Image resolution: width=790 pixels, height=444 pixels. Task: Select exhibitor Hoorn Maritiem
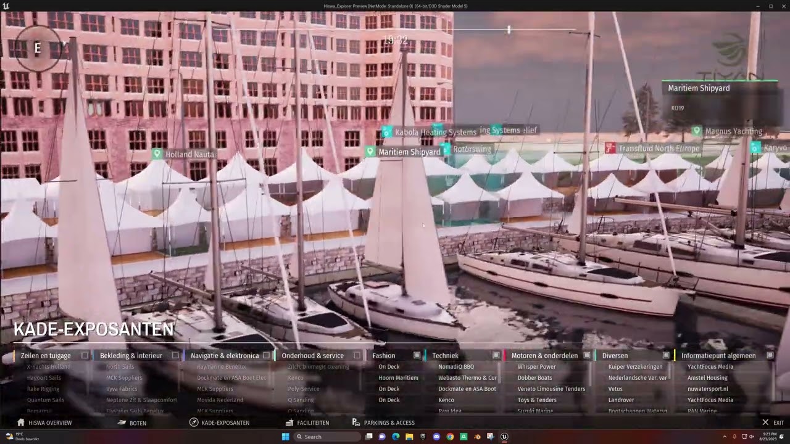(x=398, y=377)
